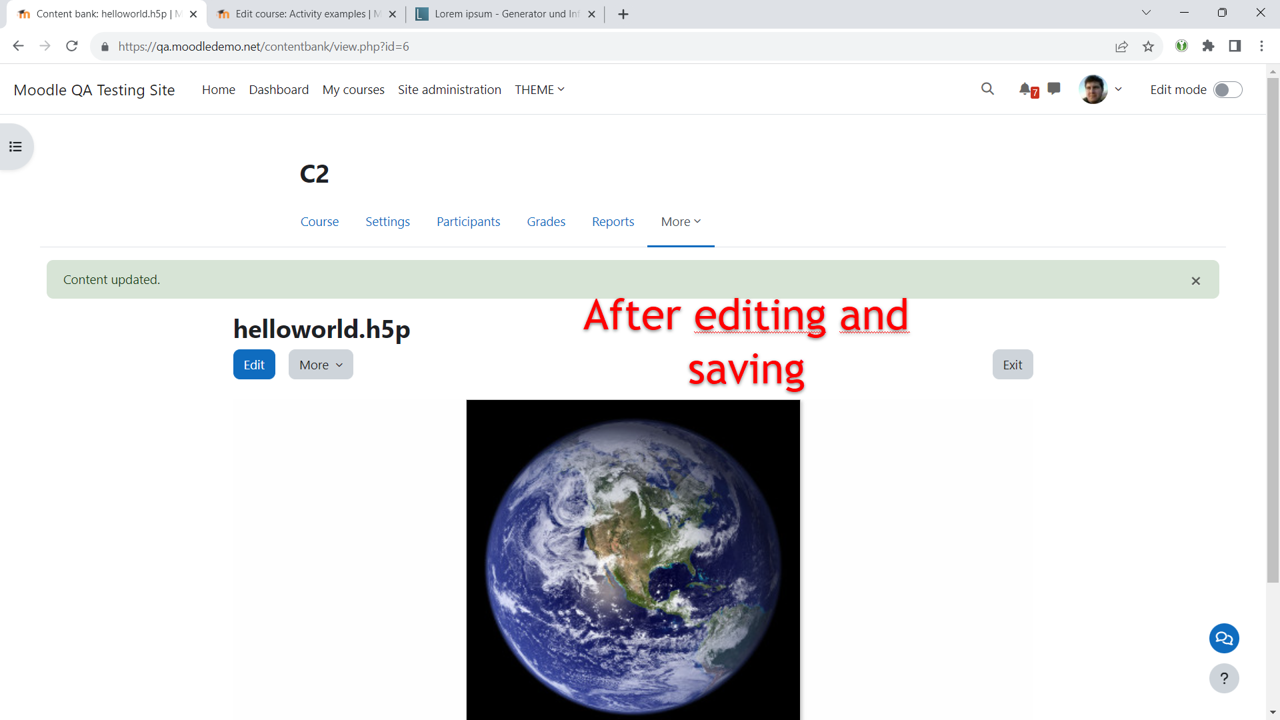Close the Content bank helloworld.h5p tab

pos(193,14)
